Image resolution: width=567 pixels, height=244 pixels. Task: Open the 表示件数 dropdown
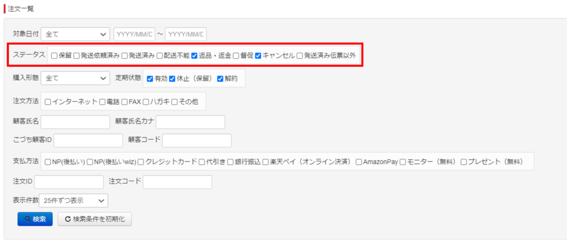pos(73,200)
